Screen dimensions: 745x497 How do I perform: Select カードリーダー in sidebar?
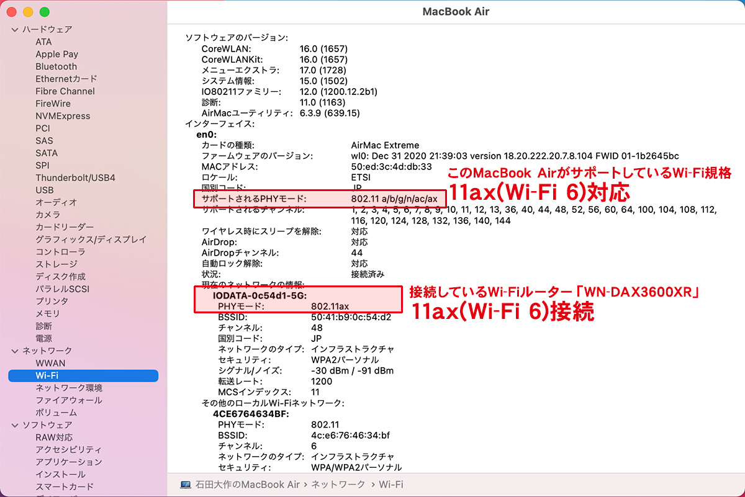[65, 227]
